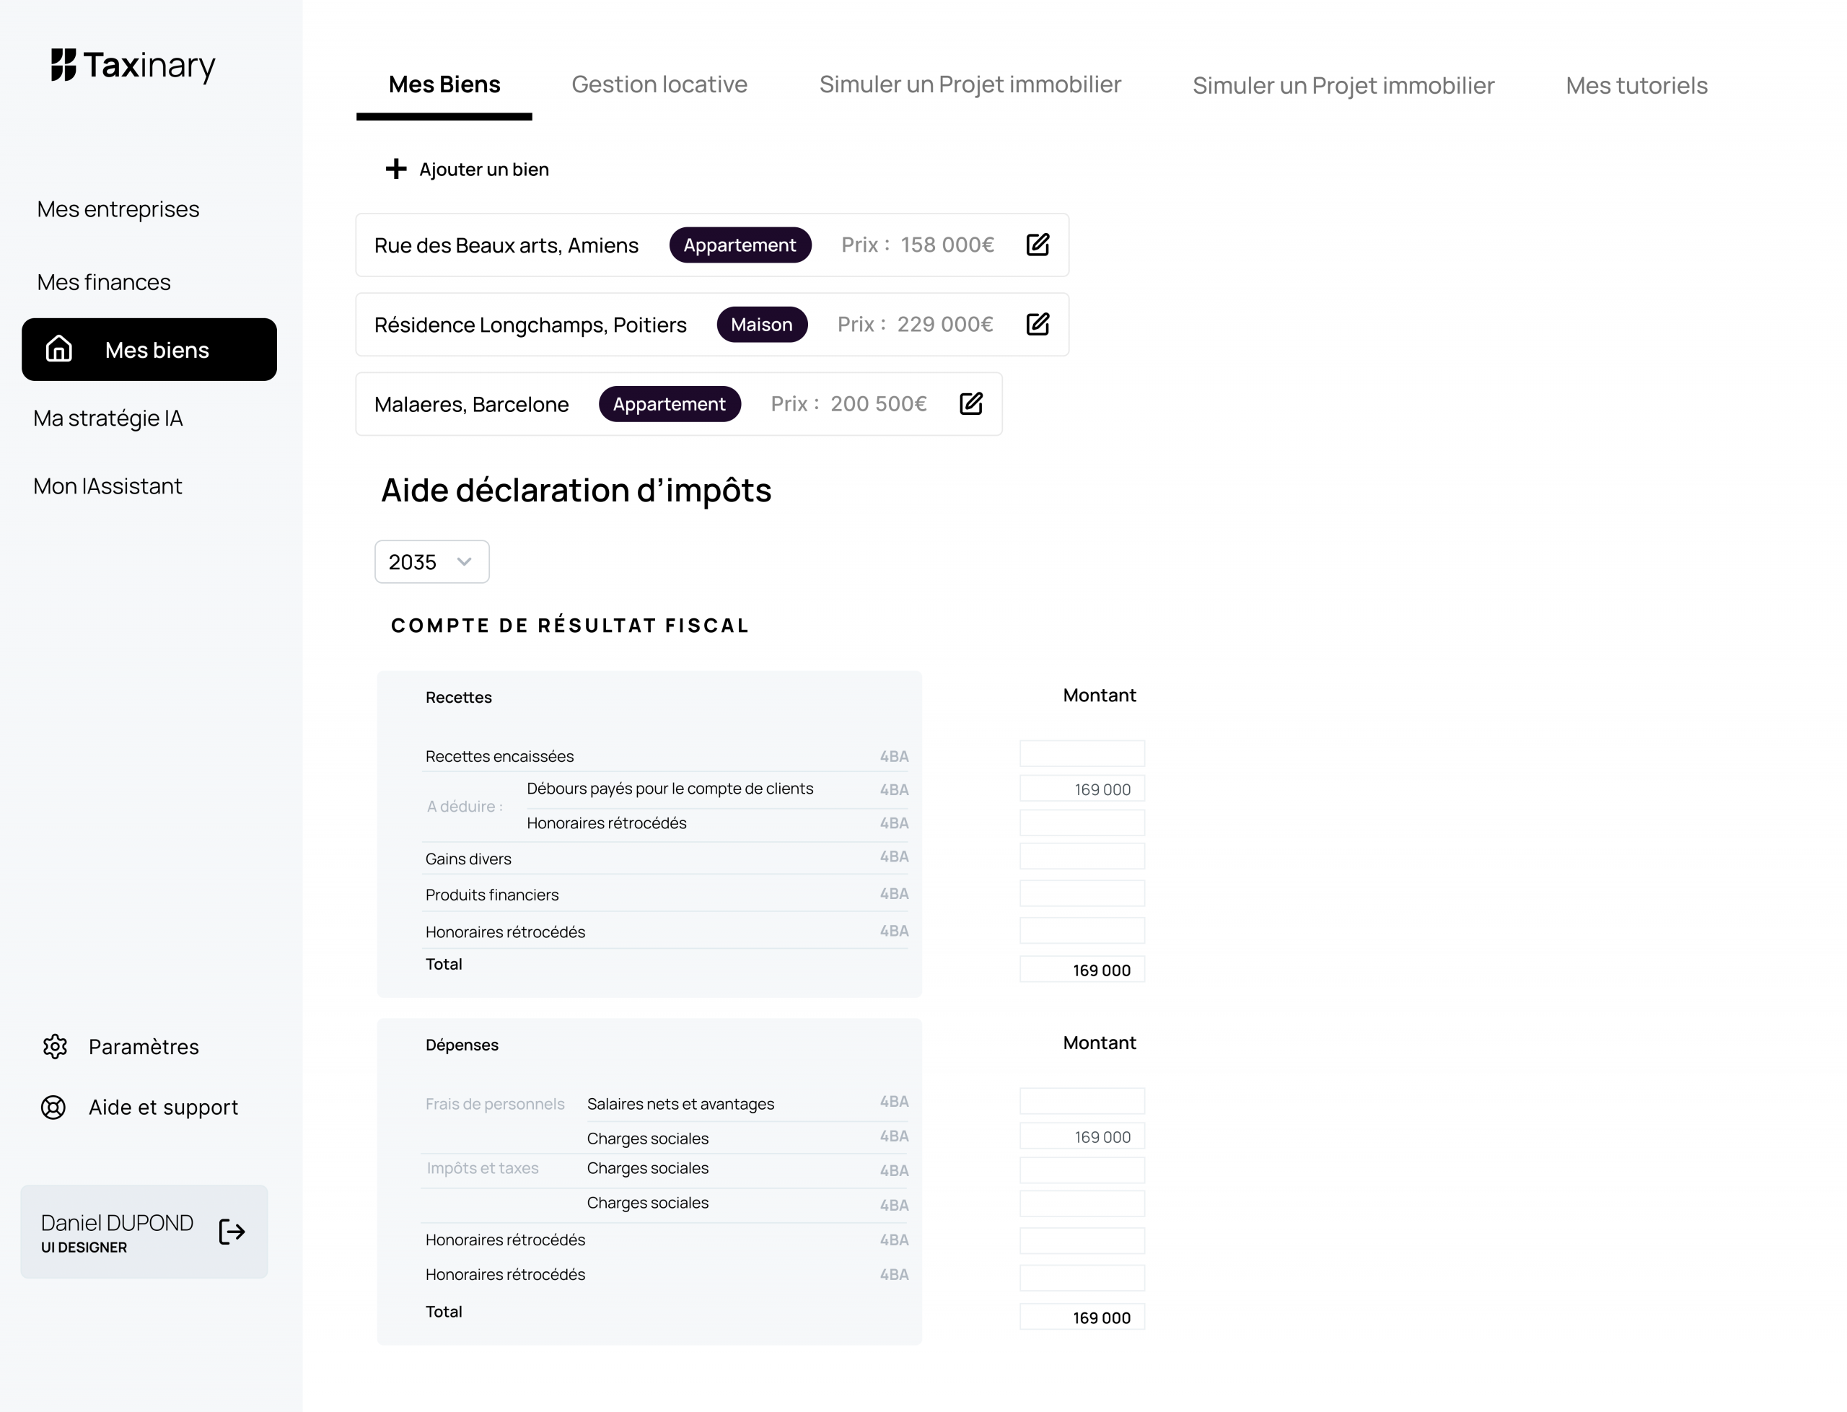Click the Mon IAssistant menu entry
1847x1412 pixels.
coord(108,486)
